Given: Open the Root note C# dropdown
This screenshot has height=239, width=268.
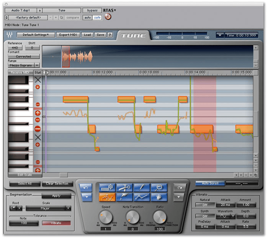Looking at the screenshot, I should pyautogui.click(x=16, y=208).
